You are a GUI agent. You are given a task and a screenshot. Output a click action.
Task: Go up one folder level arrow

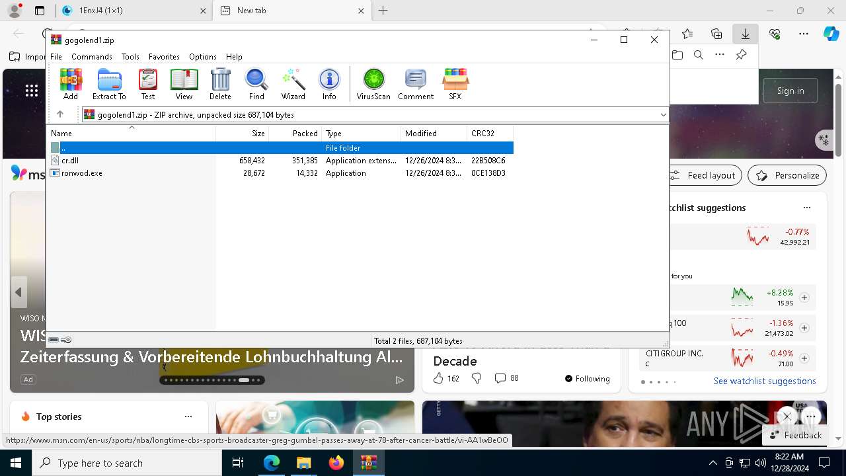click(x=59, y=114)
